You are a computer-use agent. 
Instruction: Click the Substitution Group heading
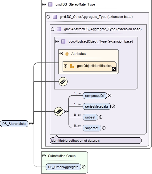62,156
